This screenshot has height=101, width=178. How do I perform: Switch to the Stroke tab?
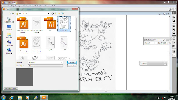point(147,40)
